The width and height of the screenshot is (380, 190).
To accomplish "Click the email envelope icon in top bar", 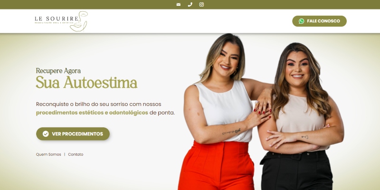I will pyautogui.click(x=179, y=4).
